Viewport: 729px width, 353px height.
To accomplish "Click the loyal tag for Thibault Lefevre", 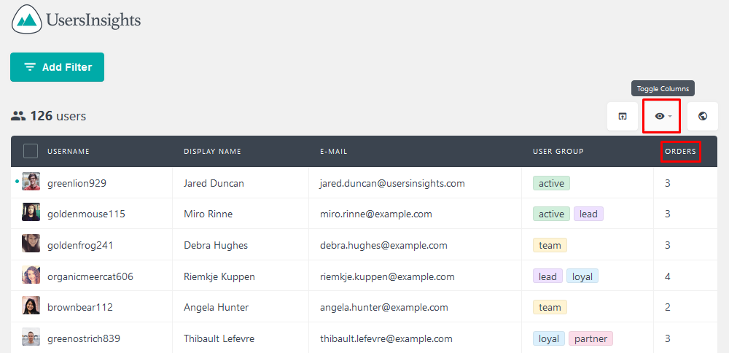I will point(549,338).
